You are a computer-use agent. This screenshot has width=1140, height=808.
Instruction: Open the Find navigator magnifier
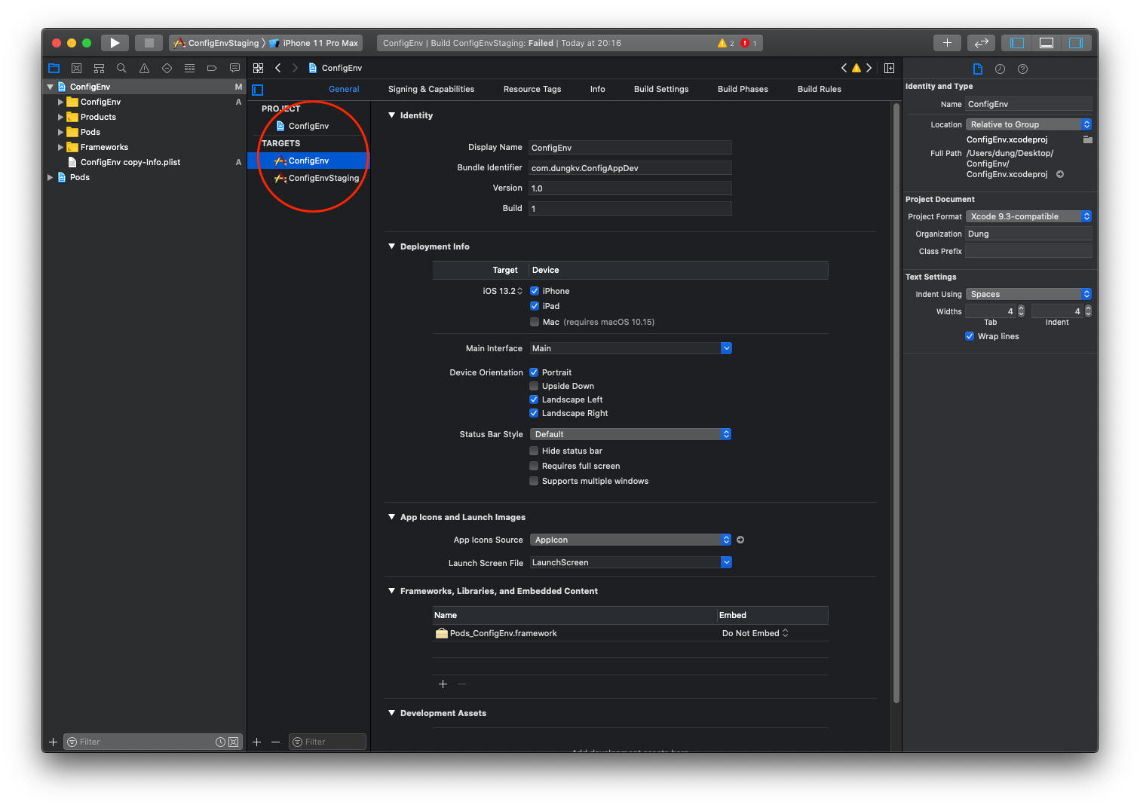pos(121,68)
